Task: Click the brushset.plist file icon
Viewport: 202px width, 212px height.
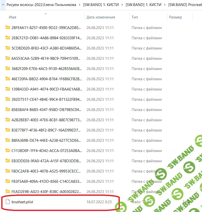Action: [x=8, y=202]
